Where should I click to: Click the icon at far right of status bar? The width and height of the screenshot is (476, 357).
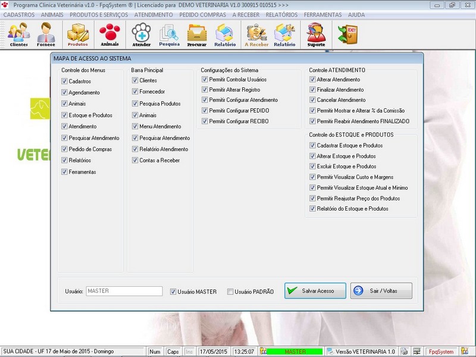(465, 351)
